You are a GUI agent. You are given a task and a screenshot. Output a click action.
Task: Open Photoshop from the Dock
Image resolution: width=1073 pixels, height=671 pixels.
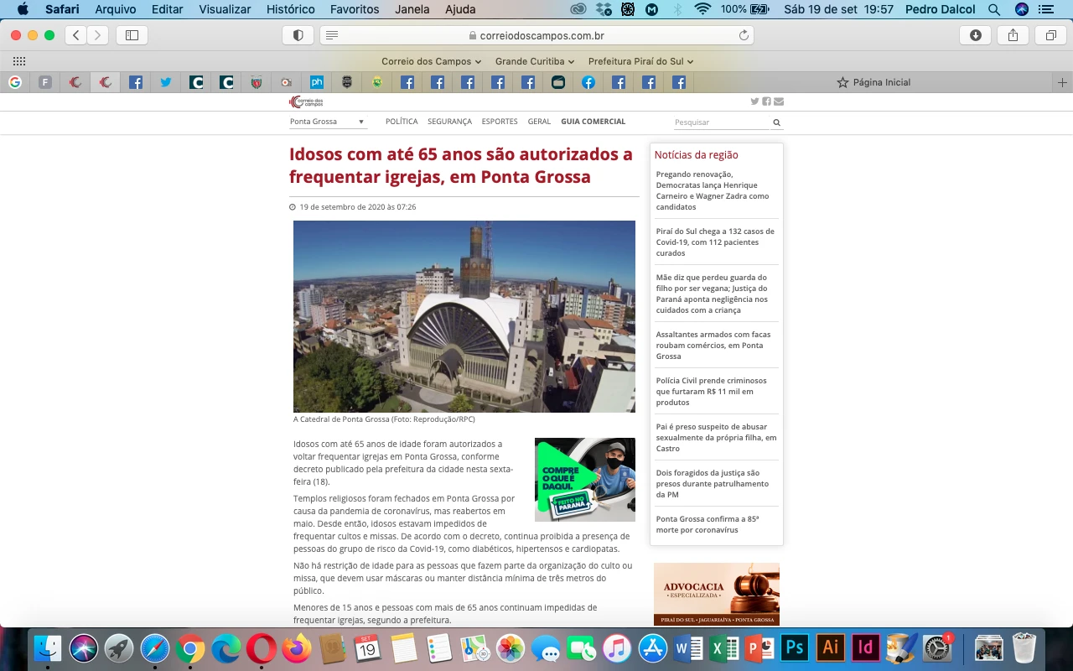794,648
